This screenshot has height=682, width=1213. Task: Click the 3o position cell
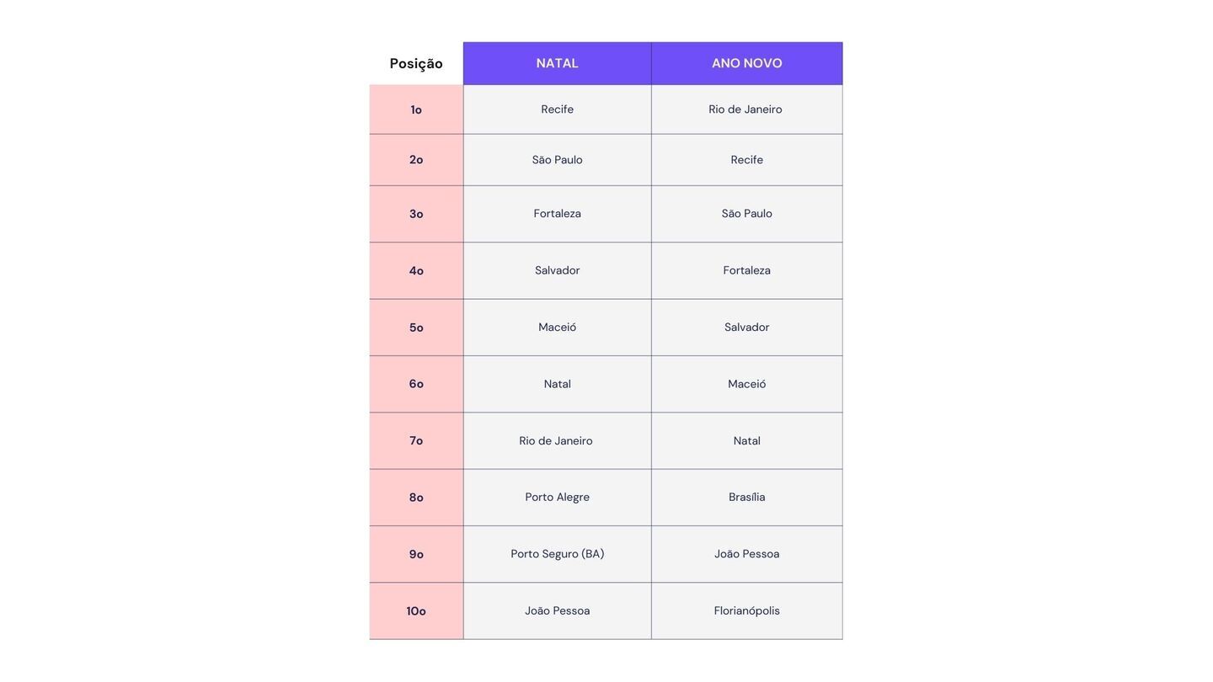(x=416, y=214)
